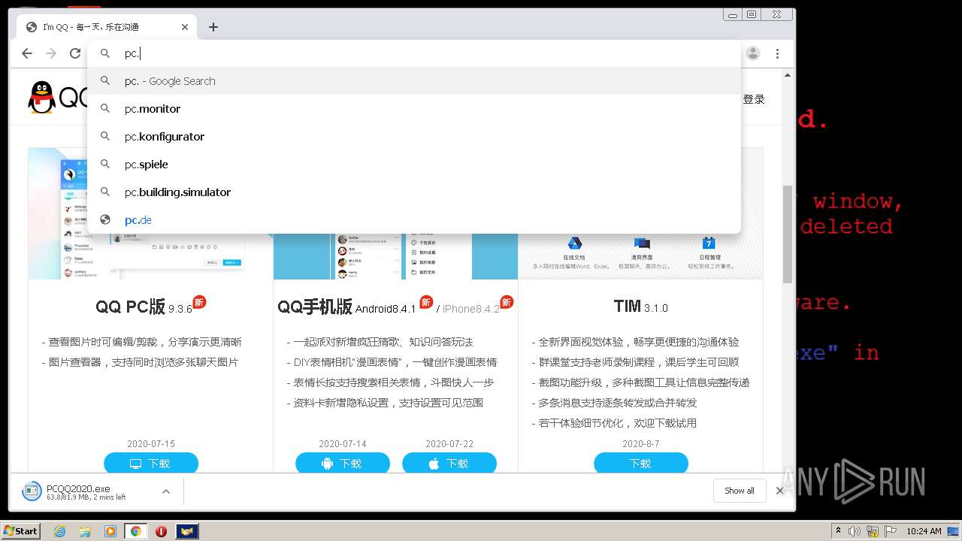Click the 日程管理 calendar icon
962x541 pixels.
pyautogui.click(x=709, y=243)
